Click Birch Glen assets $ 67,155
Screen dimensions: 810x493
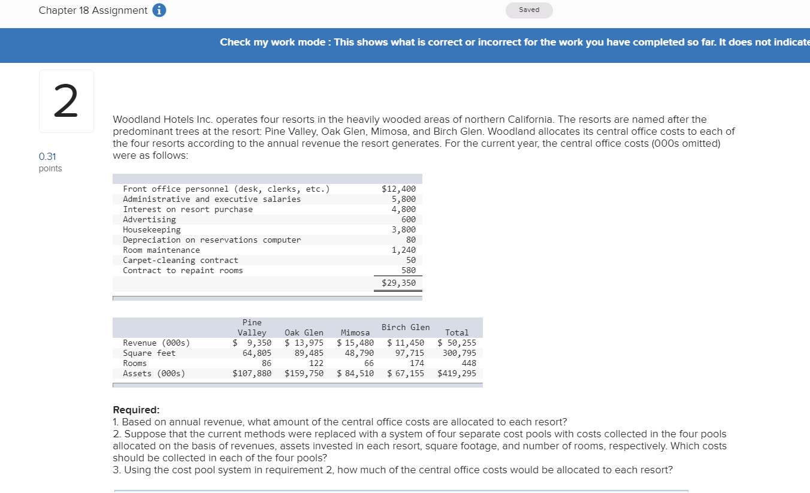406,373
